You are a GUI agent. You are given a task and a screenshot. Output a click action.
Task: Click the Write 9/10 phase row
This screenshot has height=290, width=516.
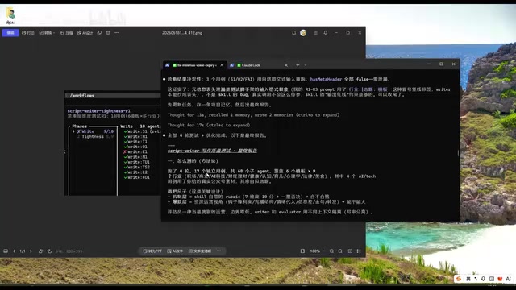pyautogui.click(x=94, y=131)
